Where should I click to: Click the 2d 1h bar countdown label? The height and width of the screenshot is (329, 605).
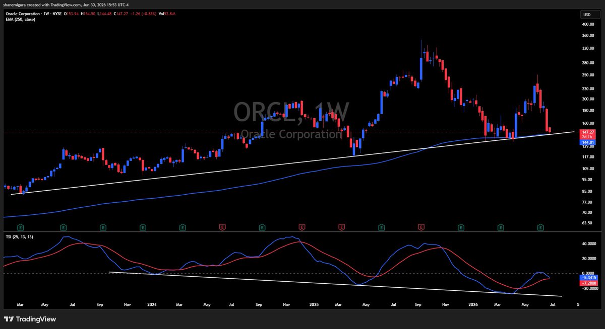click(587, 137)
